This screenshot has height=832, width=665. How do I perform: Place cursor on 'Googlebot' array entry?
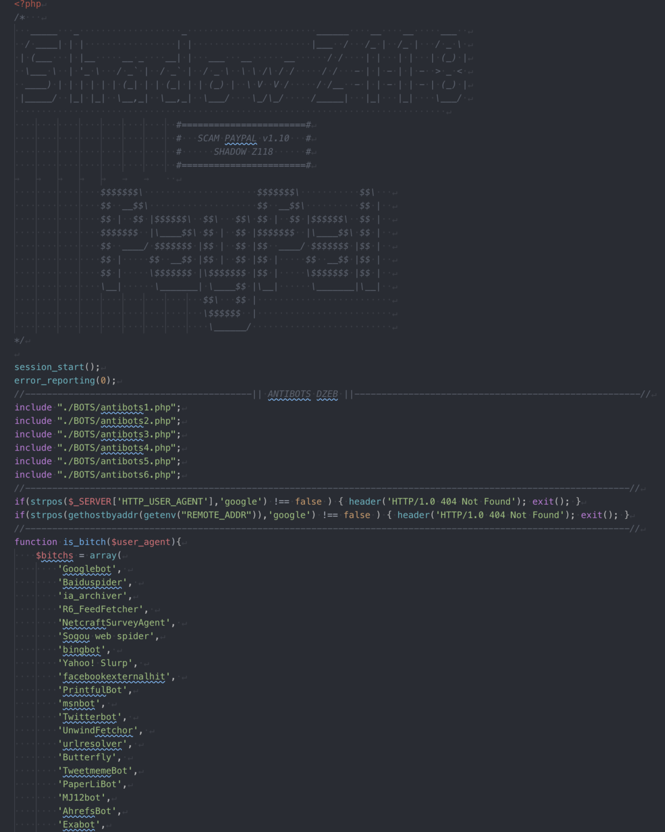87,569
